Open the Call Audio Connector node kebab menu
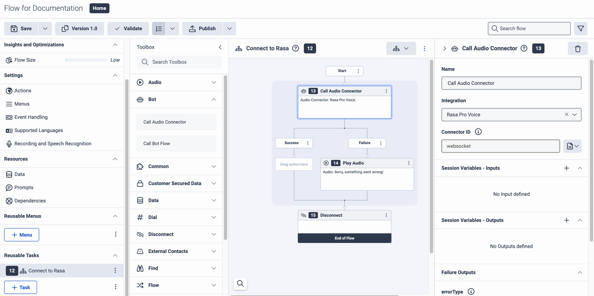Viewport: 594px width, 296px height. pos(386,91)
